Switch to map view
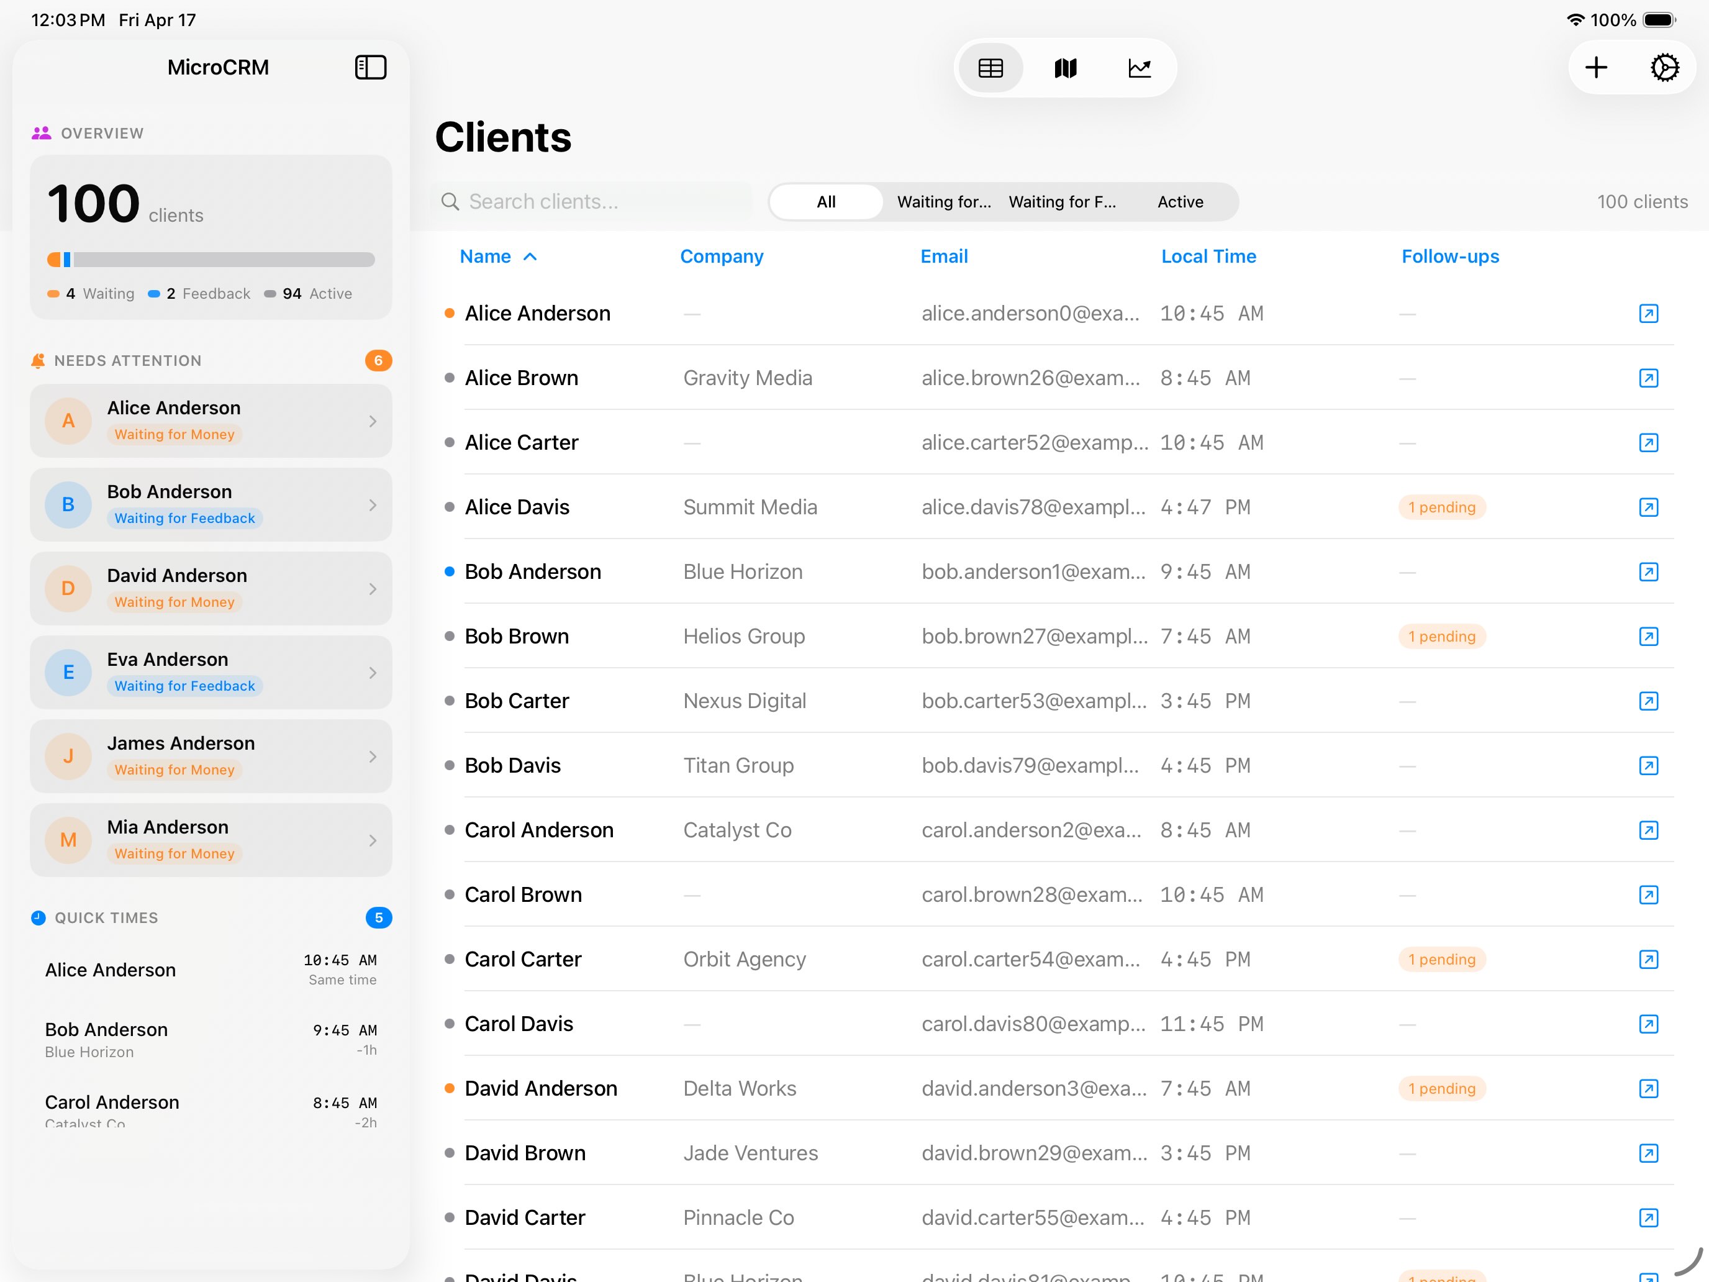Viewport: 1709px width, 1282px height. pos(1066,68)
